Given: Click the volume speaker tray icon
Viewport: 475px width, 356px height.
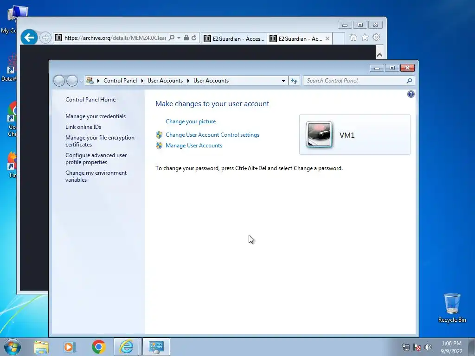Looking at the screenshot, I should (428, 347).
